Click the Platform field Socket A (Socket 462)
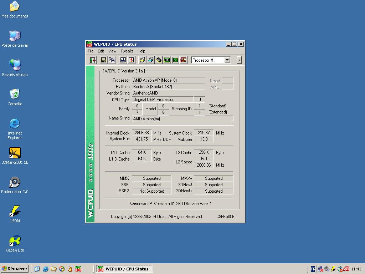 coord(168,87)
